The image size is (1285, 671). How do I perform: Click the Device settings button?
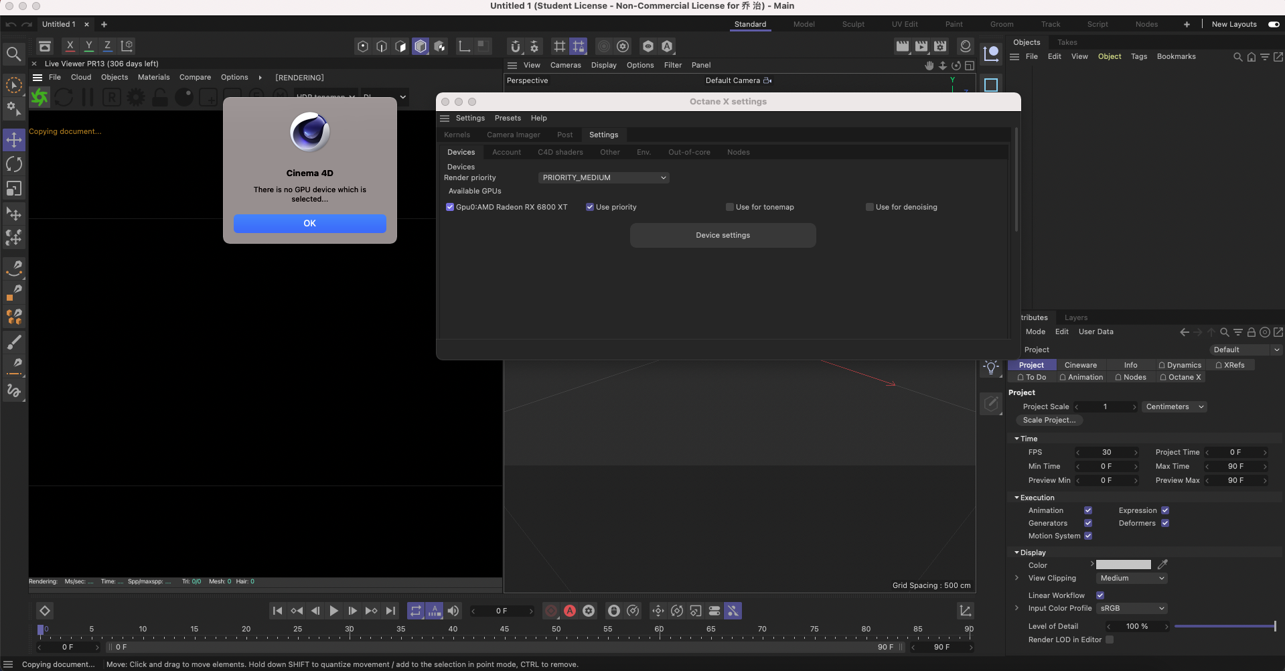[x=723, y=235]
